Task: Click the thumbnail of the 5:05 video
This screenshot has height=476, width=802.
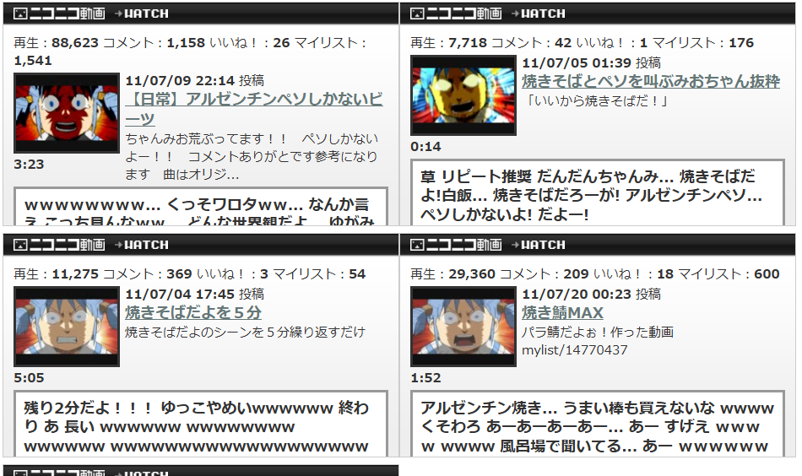Action: click(67, 326)
